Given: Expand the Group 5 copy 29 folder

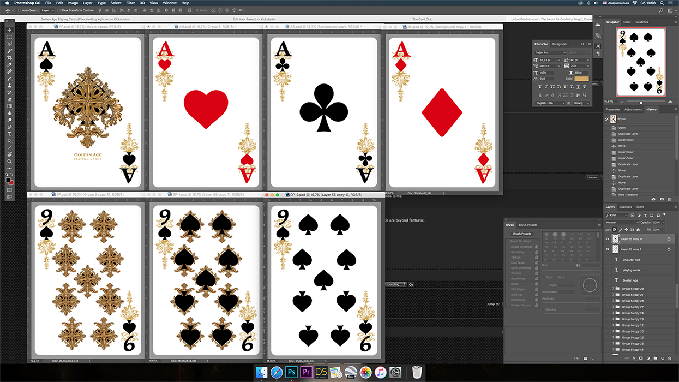Looking at the screenshot, I should tap(612, 289).
